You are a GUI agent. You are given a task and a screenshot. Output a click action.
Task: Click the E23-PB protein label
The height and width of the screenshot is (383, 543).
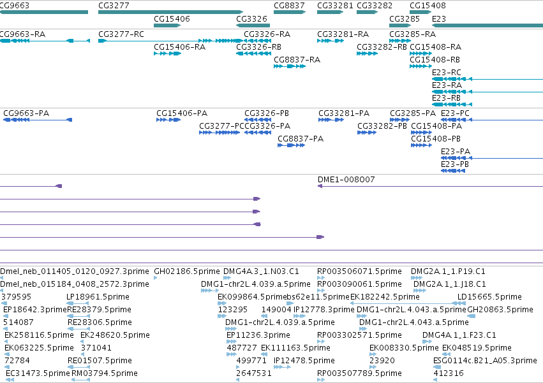tap(455, 164)
